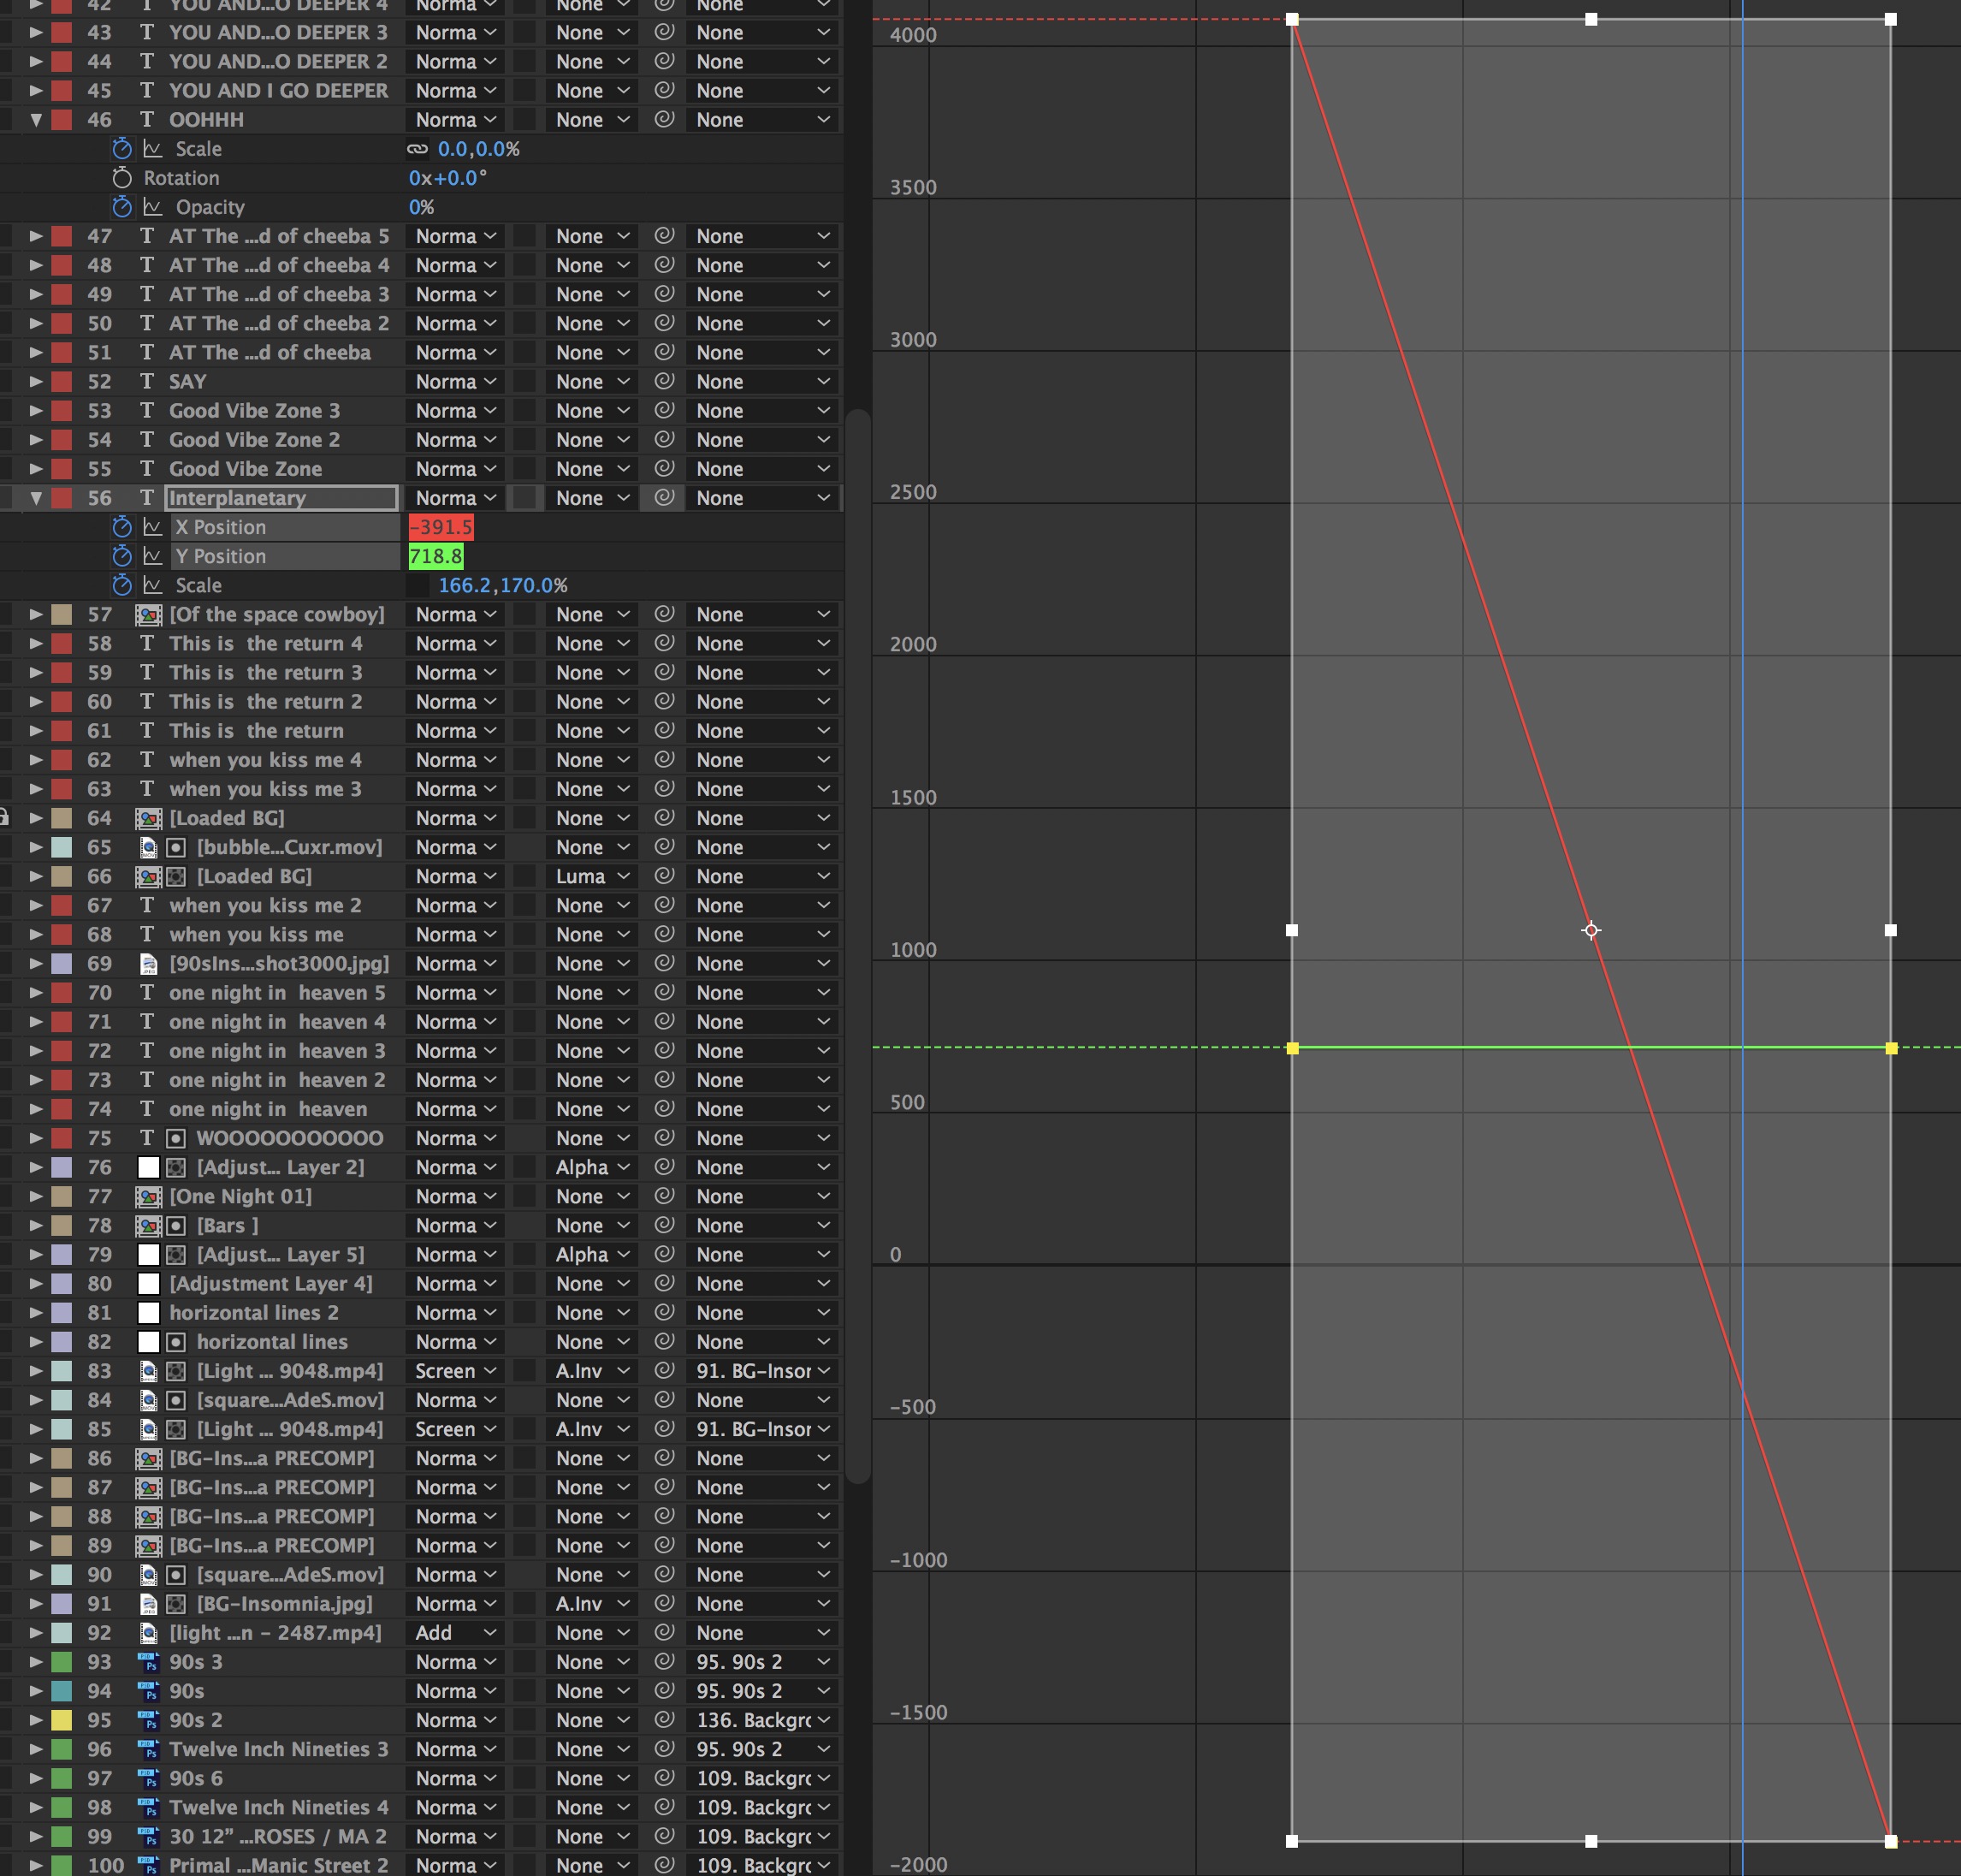Select the keyframe atop the red X Position curve
This screenshot has height=1876, width=1961.
[x=1294, y=18]
